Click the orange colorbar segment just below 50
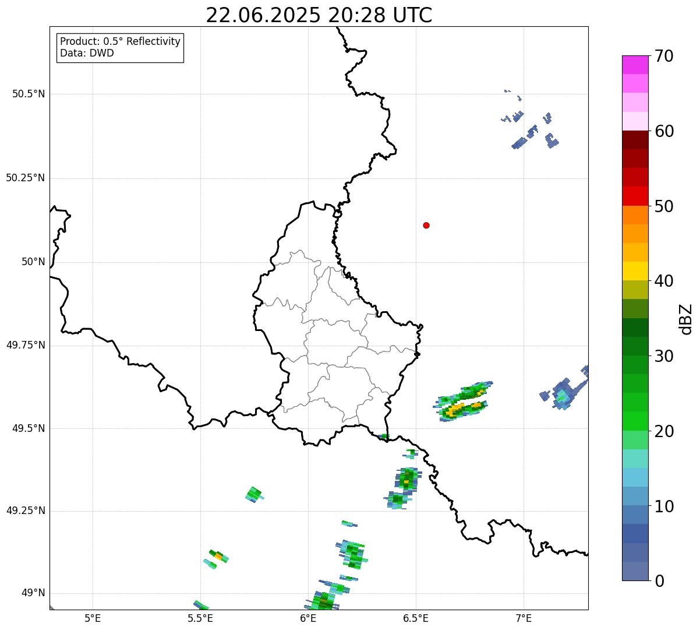 point(635,215)
